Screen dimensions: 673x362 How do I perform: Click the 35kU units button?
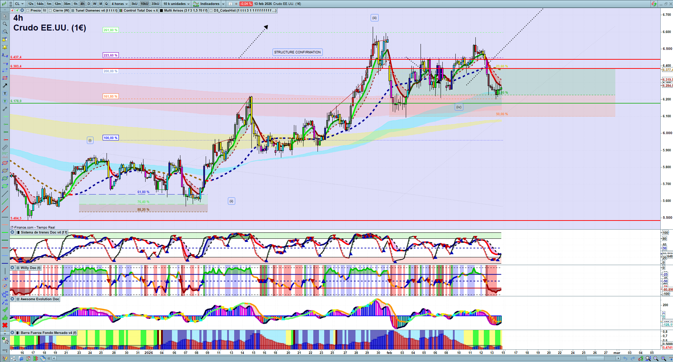pos(155,4)
